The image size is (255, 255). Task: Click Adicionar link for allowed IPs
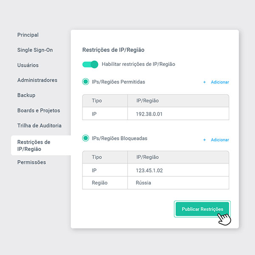click(x=220, y=82)
